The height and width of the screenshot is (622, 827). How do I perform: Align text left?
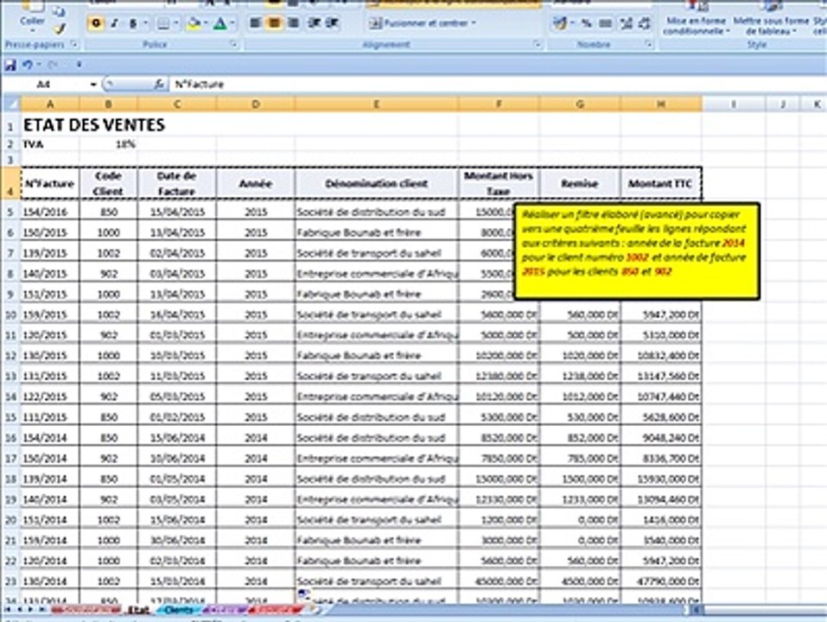tap(255, 23)
